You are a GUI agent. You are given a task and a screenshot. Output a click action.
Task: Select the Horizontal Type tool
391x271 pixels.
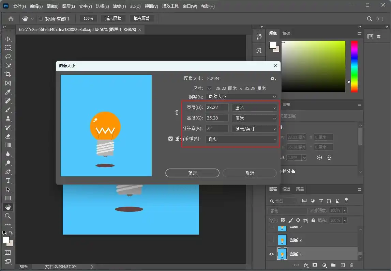pyautogui.click(x=8, y=180)
